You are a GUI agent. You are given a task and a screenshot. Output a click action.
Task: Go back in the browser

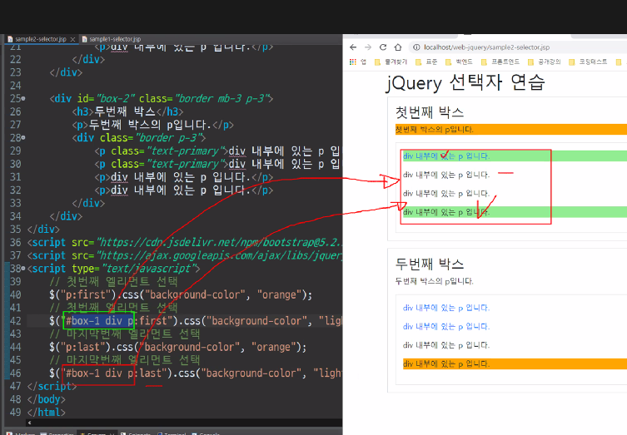point(353,47)
